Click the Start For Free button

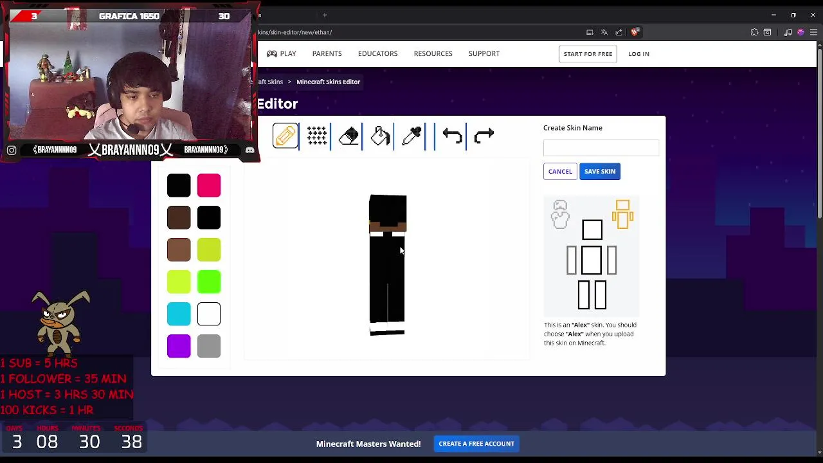pyautogui.click(x=588, y=54)
